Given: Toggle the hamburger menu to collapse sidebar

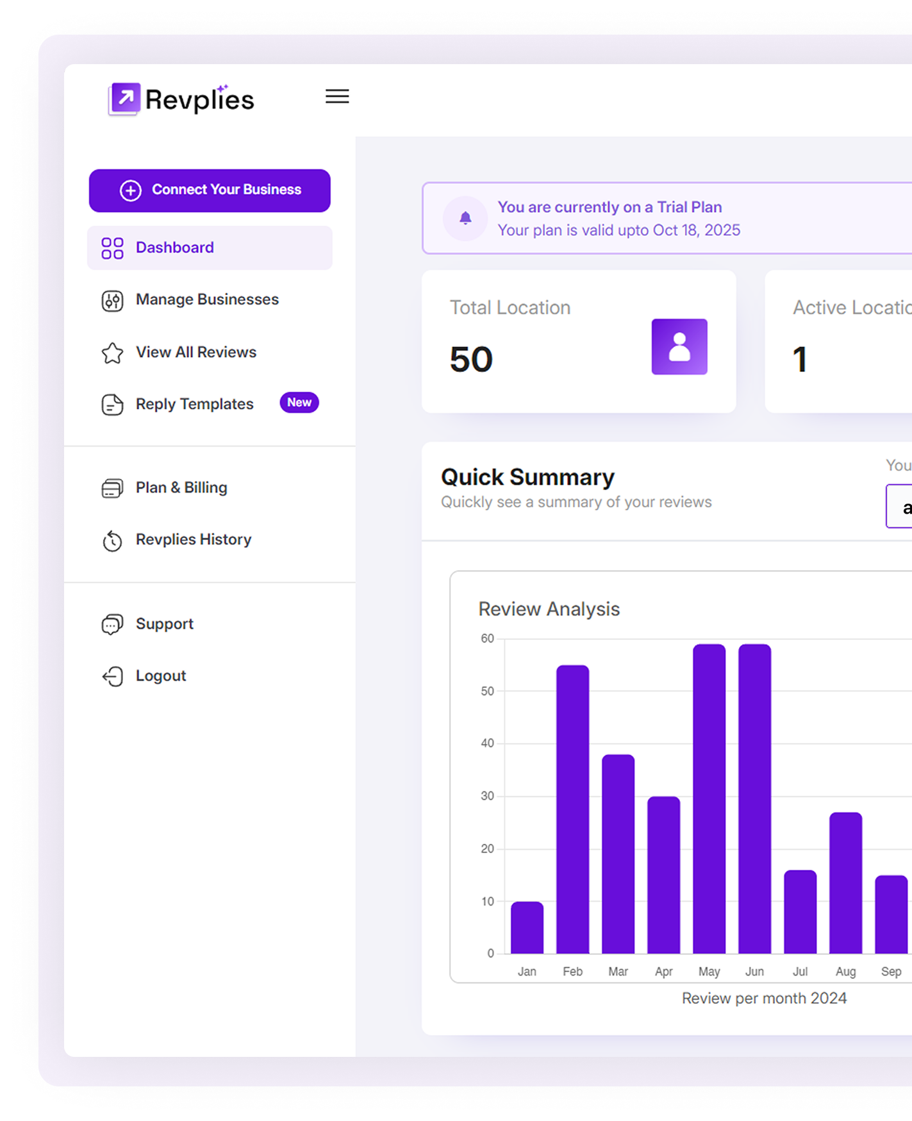Looking at the screenshot, I should tap(337, 96).
